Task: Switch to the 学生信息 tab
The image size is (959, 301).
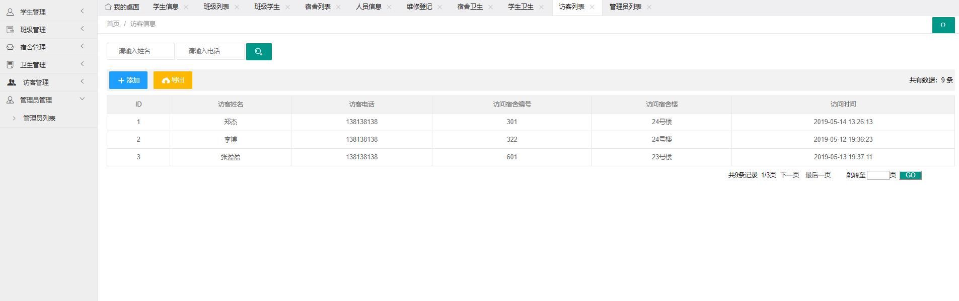Action: click(166, 7)
